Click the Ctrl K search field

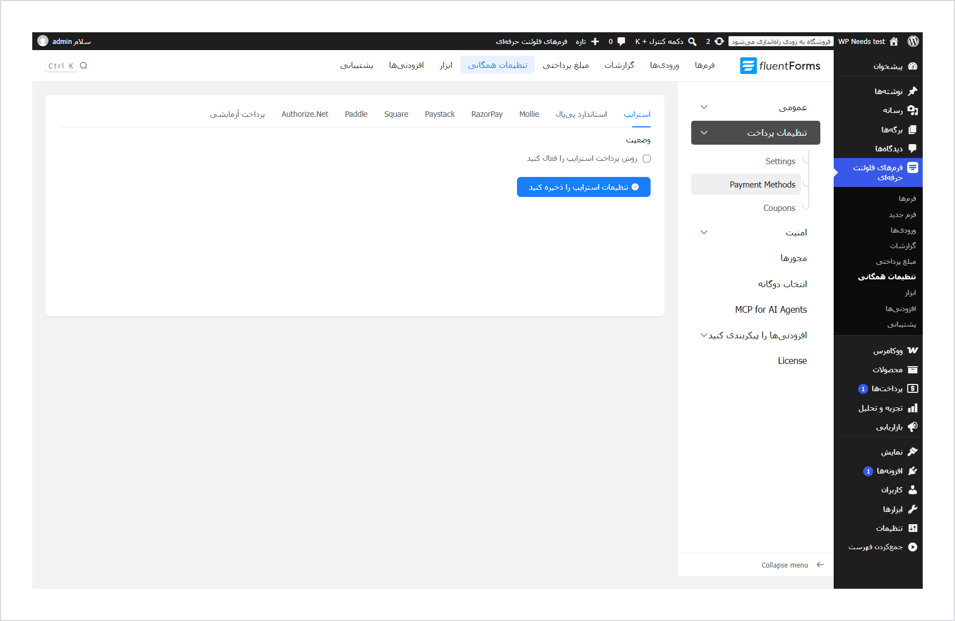[x=68, y=66]
